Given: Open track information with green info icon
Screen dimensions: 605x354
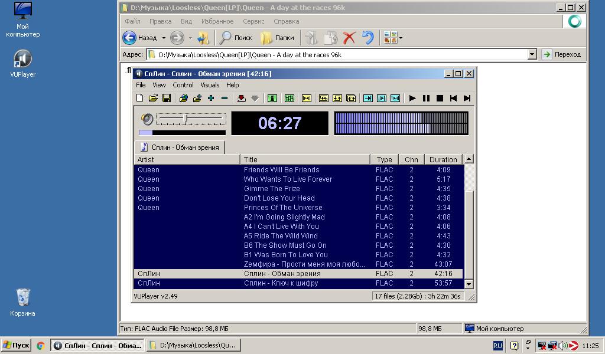Looking at the screenshot, I should (x=272, y=98).
